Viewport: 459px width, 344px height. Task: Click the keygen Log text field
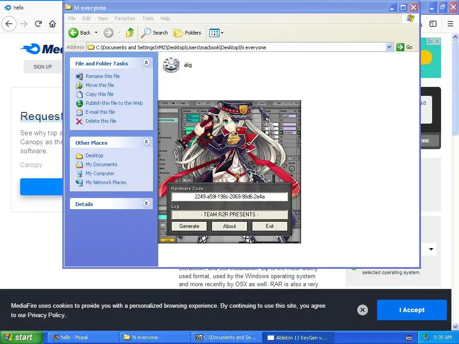(229, 215)
